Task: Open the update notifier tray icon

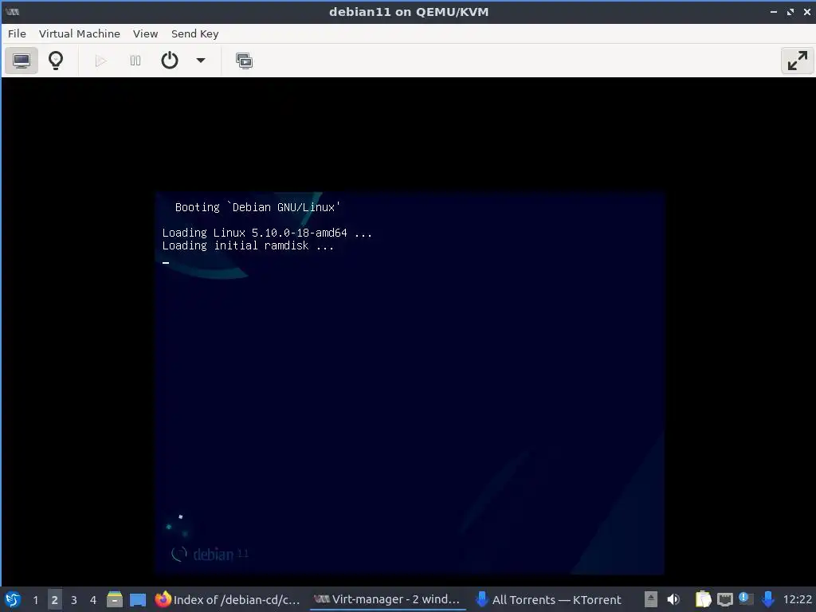Action: [x=746, y=599]
